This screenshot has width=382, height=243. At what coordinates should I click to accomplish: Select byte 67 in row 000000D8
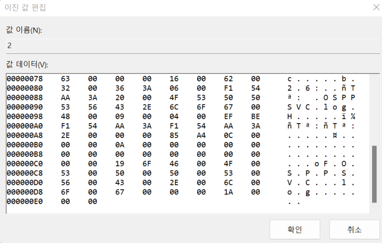tap(120, 192)
